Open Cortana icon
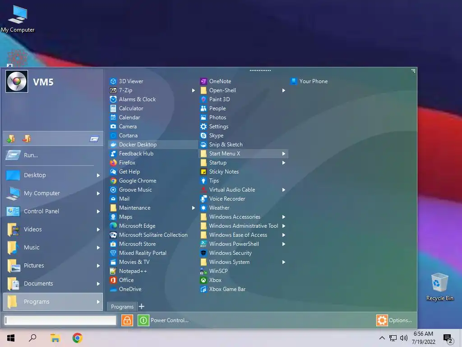The width and height of the screenshot is (462, 347). 113,136
